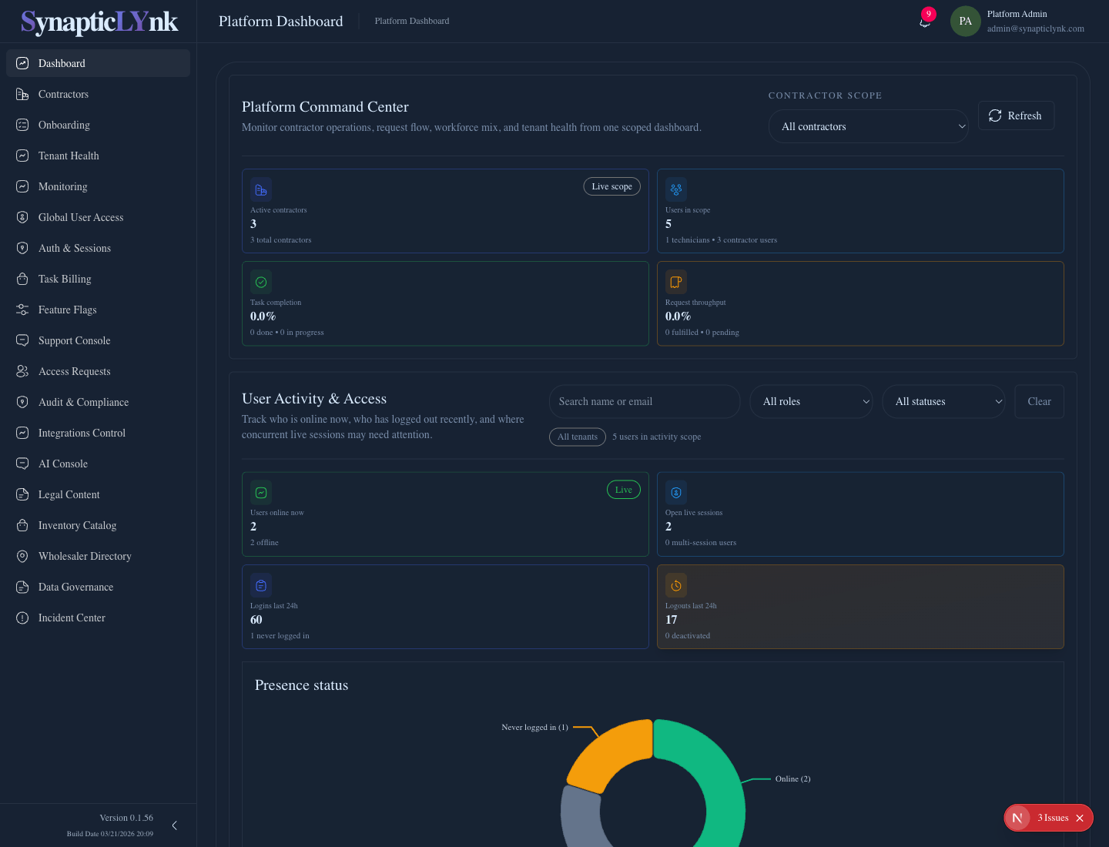Click the notification bell icon

925,22
